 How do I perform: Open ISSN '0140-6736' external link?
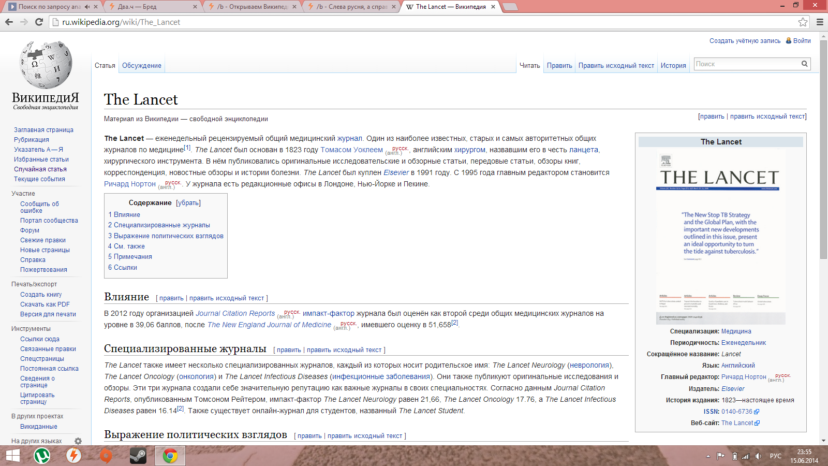[x=737, y=412]
